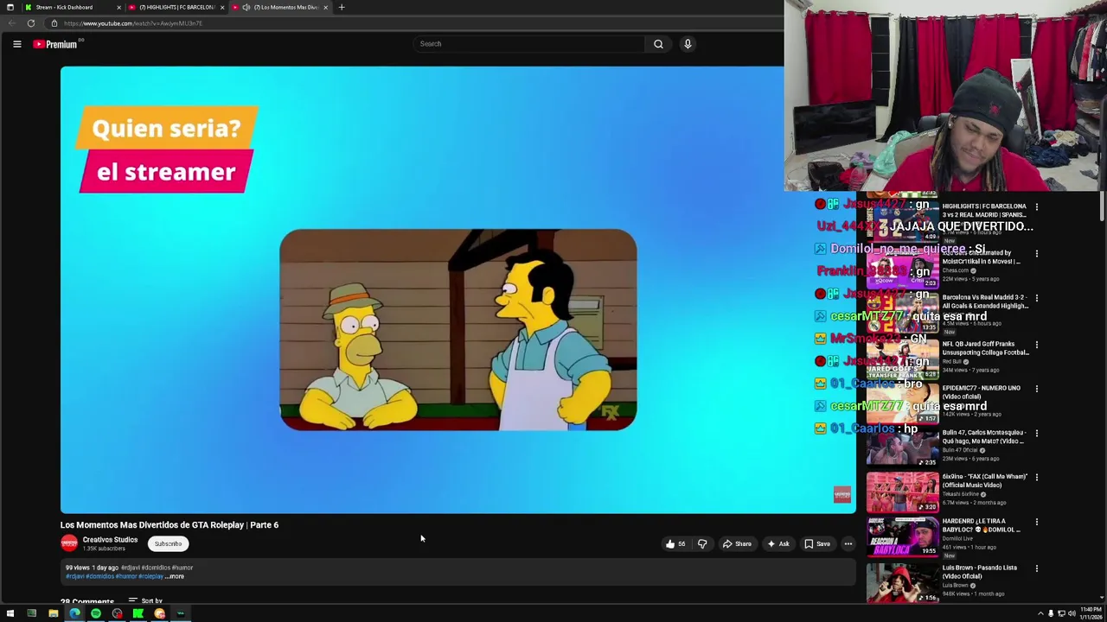Mute tab via speaker icon

(x=246, y=7)
